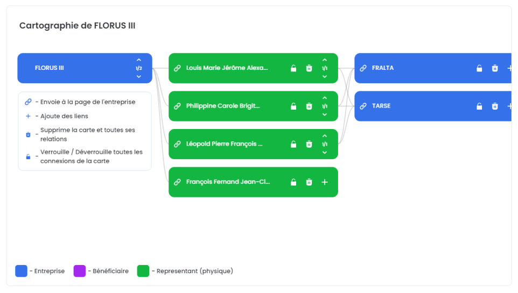This screenshot has width=518, height=293.
Task: Delete the Louis Marie Jérôme card
Action: click(x=309, y=68)
